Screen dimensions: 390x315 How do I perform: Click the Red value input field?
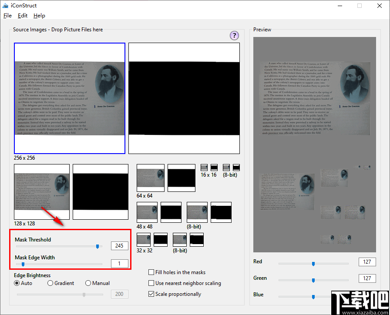(x=367, y=262)
